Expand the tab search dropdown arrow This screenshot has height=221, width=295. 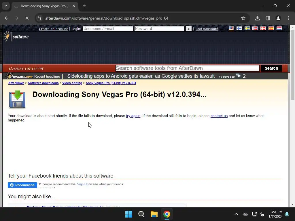coord(6,6)
